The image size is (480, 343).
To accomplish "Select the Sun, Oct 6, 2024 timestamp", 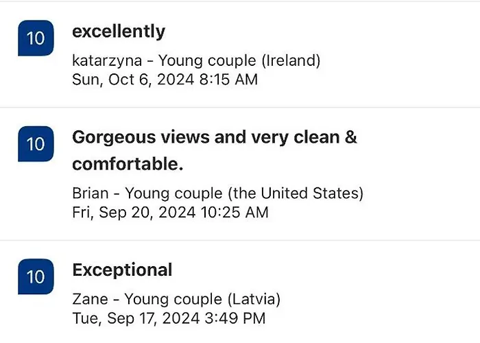I will [165, 80].
